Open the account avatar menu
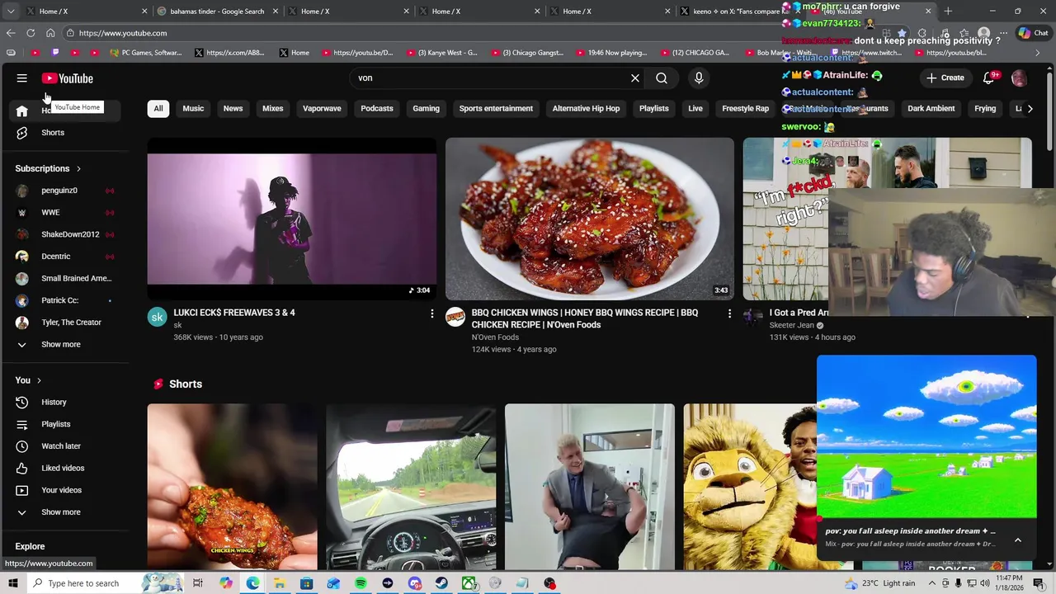 pyautogui.click(x=1019, y=78)
